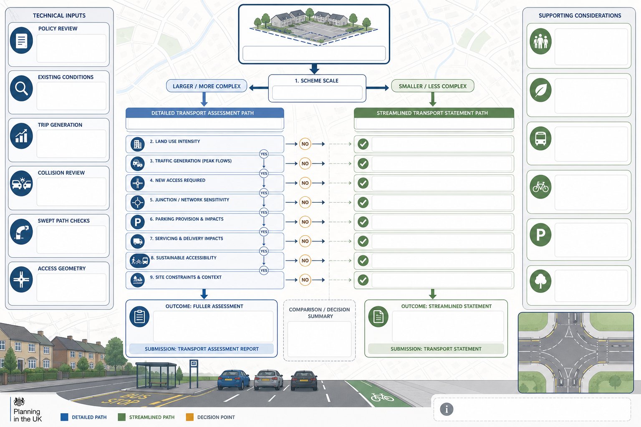
Task: Click the green bicycle icon
Action: [x=540, y=187]
